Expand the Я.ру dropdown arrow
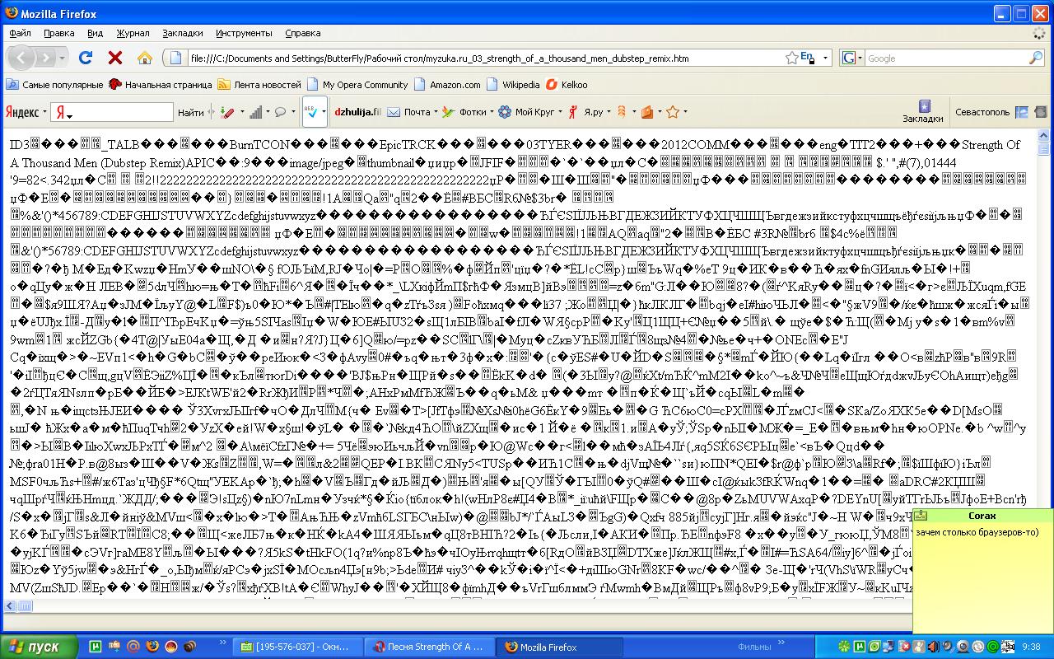This screenshot has width=1054, height=659. (x=609, y=112)
